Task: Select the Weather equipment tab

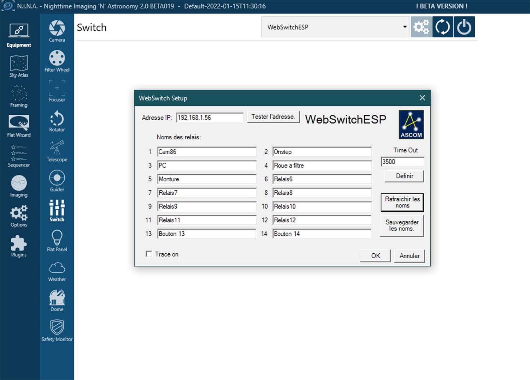Action: click(x=57, y=271)
